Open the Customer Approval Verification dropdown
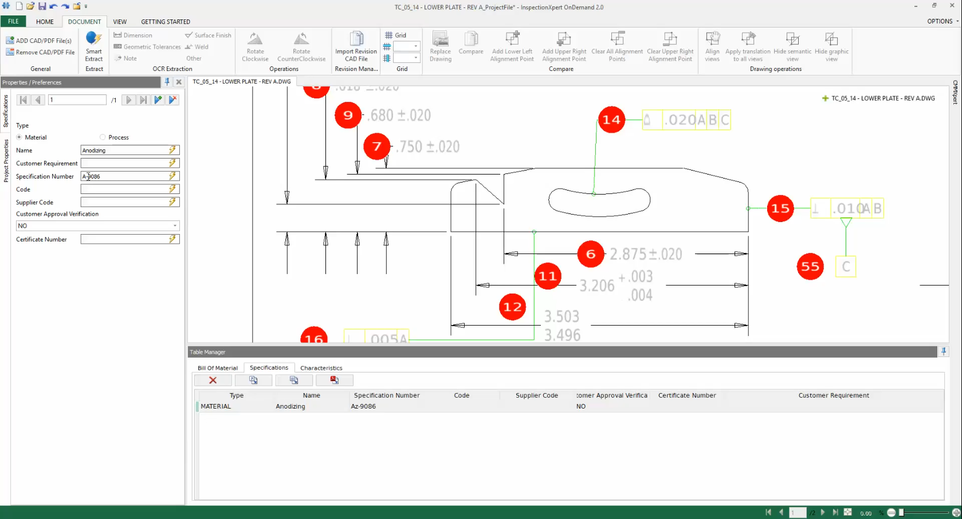962x519 pixels. 175,225
